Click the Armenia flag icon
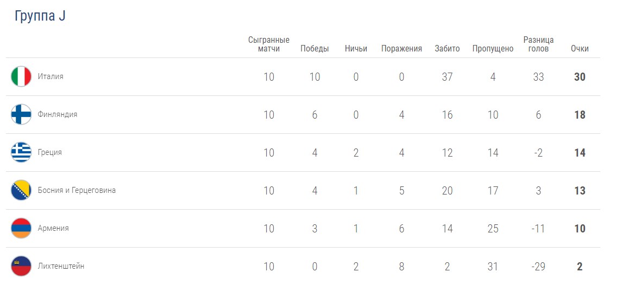This screenshot has width=635, height=285. [x=21, y=228]
